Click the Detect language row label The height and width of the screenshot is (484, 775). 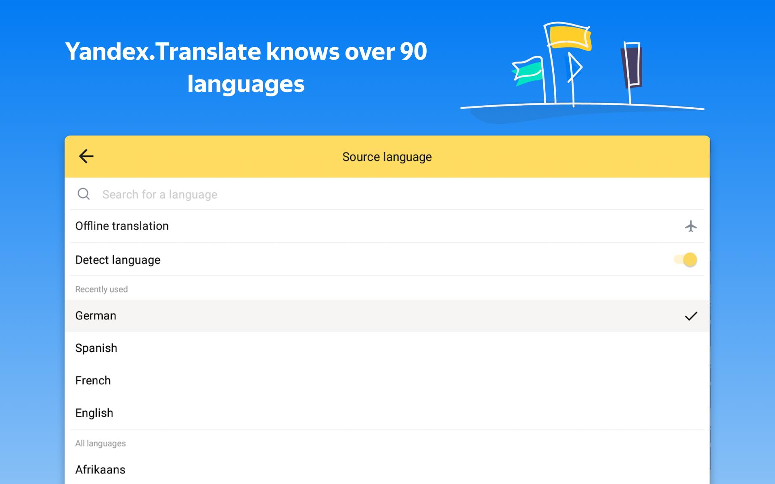point(117,260)
